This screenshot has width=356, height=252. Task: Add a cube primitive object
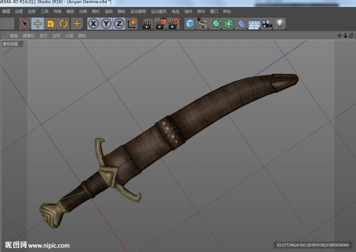click(x=190, y=24)
